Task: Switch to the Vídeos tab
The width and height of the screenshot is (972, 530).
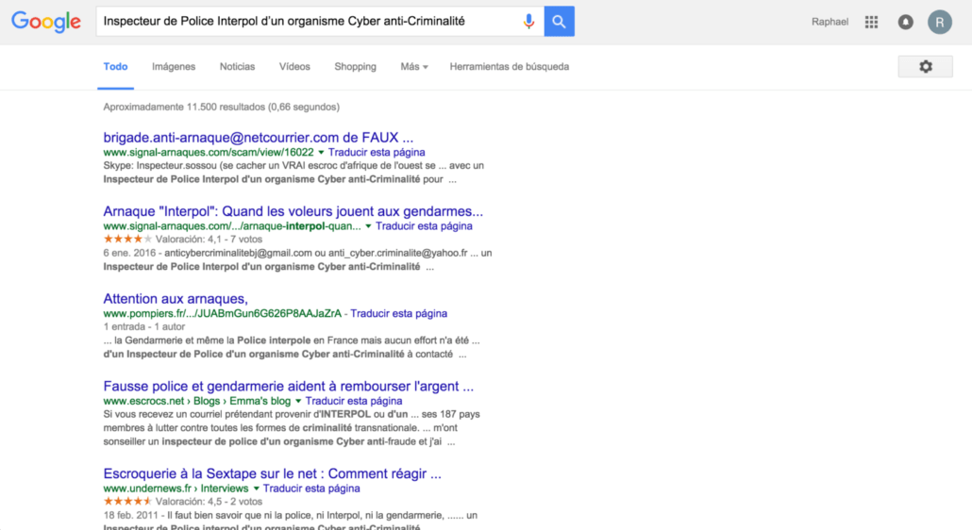Action: coord(294,67)
